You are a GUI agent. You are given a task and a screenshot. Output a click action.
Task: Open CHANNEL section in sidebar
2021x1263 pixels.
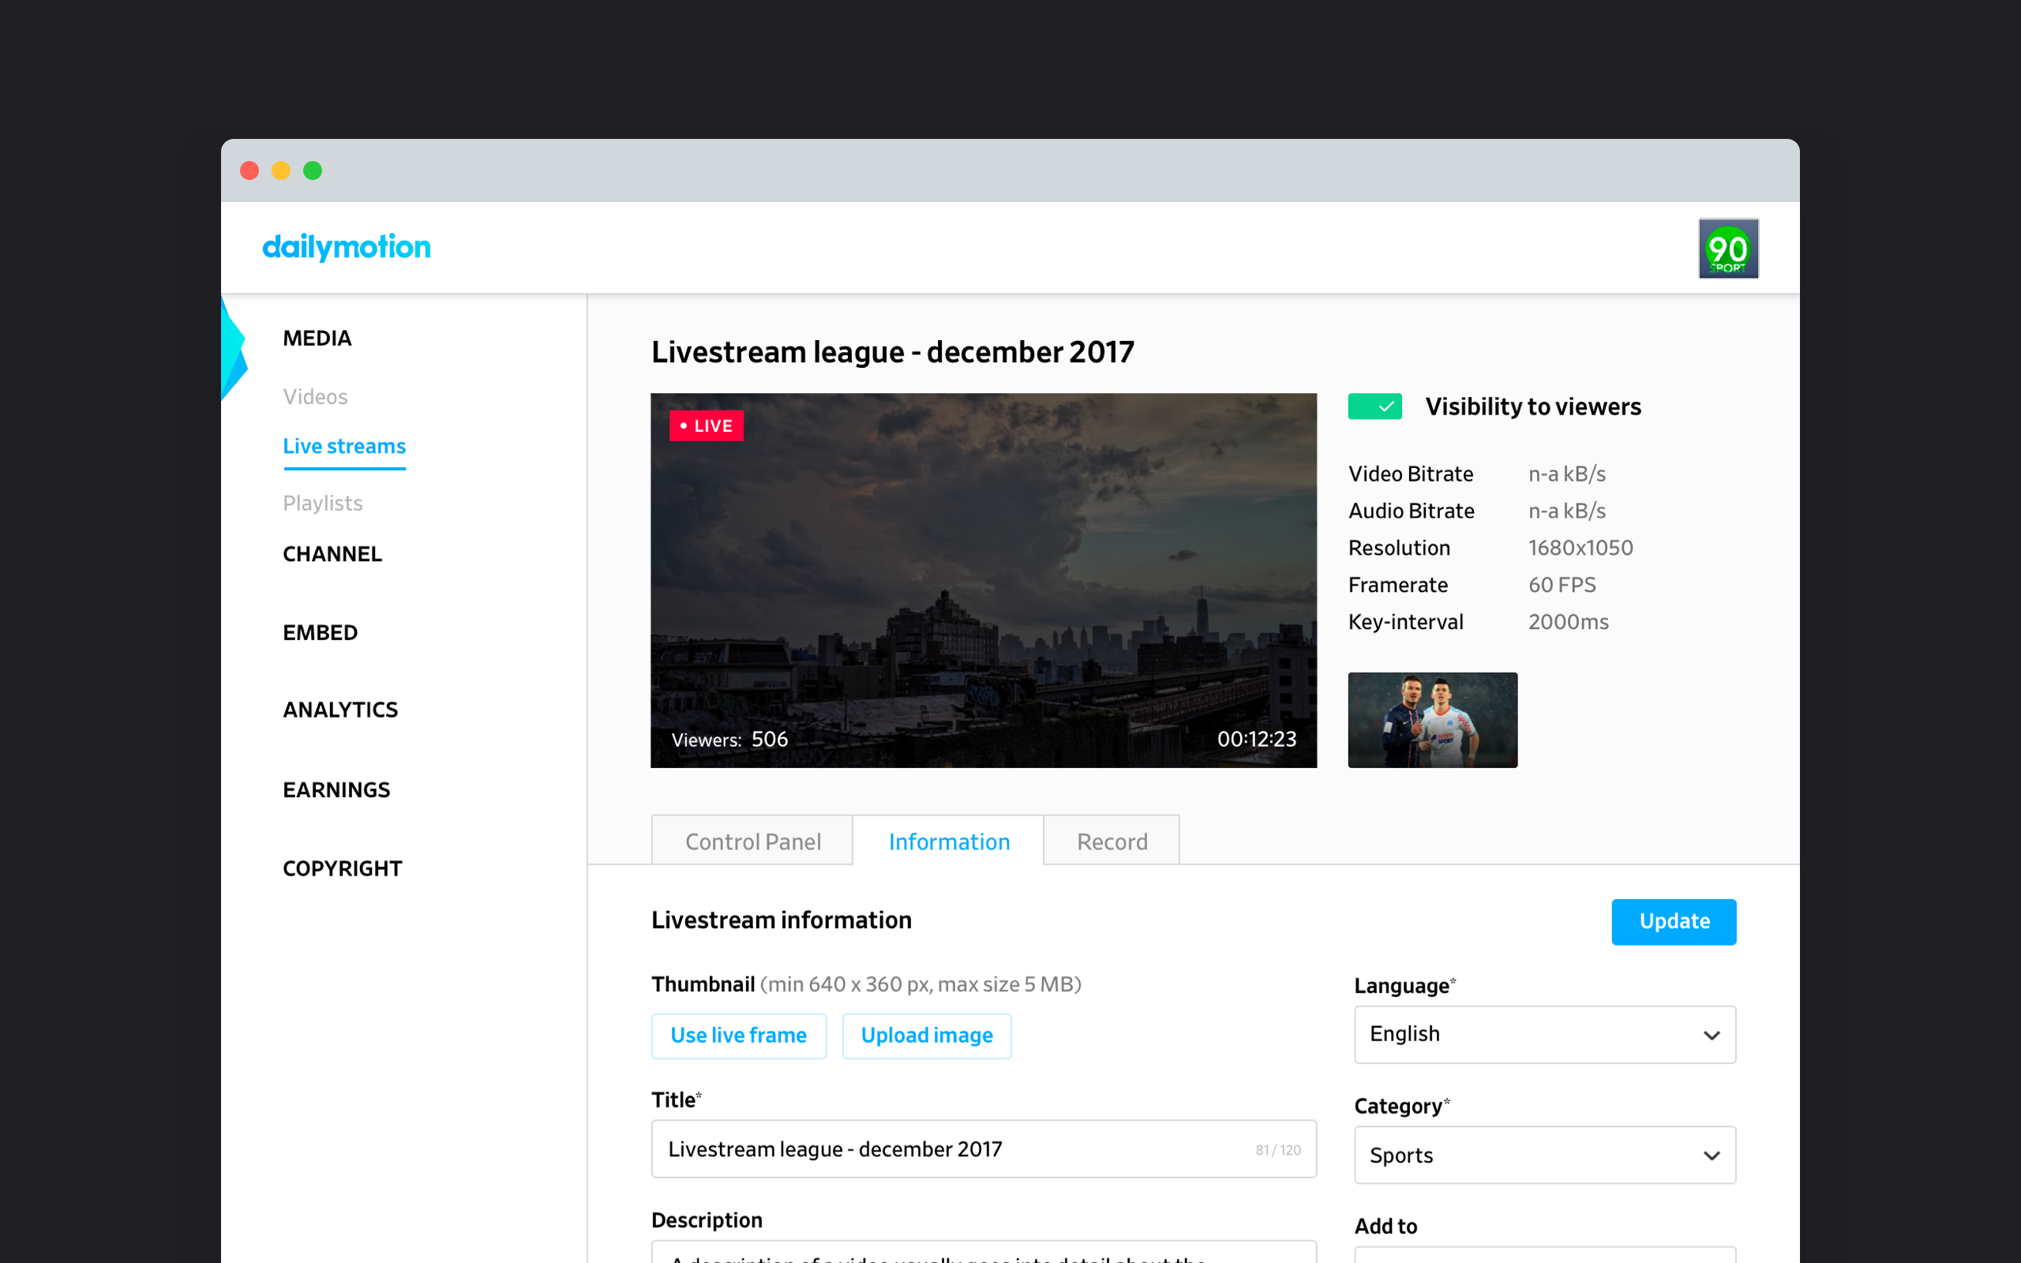[x=332, y=554]
